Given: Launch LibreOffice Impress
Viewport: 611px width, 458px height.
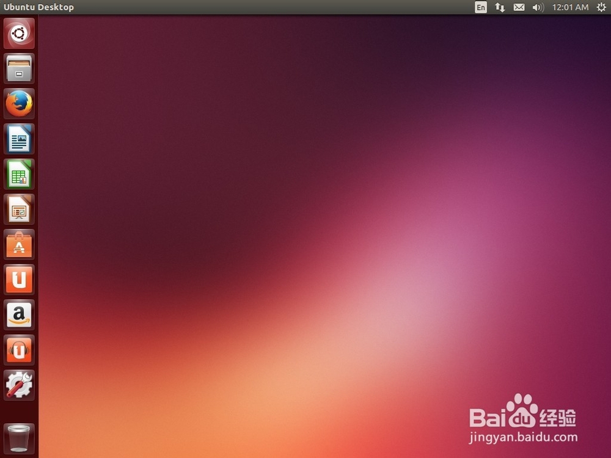Looking at the screenshot, I should [x=18, y=209].
